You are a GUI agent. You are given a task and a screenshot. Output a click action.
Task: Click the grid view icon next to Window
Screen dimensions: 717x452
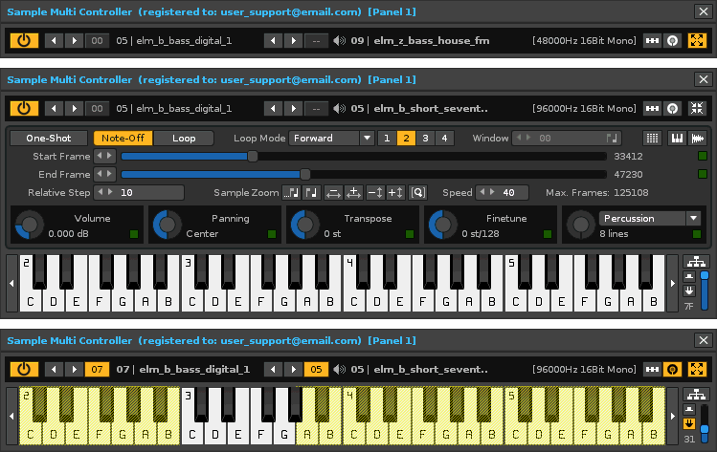pos(653,138)
